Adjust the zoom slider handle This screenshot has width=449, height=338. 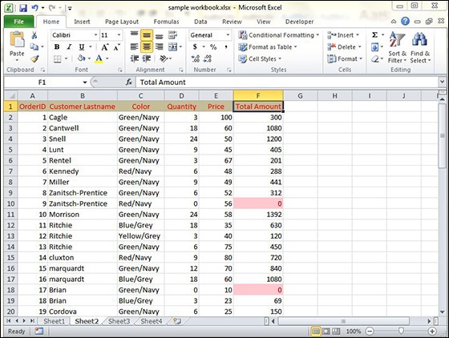tap(401, 331)
